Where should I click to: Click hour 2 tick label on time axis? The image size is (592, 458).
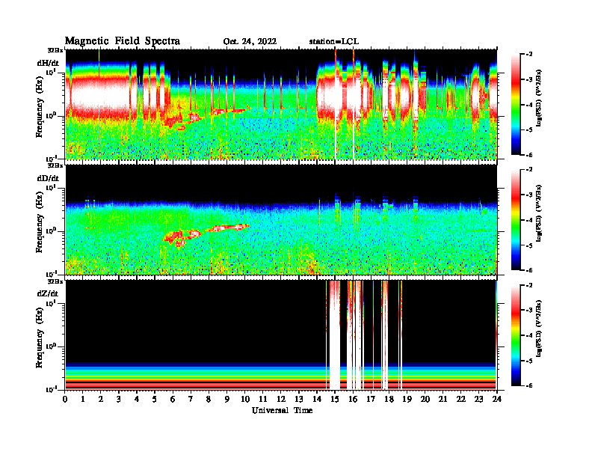101,400
